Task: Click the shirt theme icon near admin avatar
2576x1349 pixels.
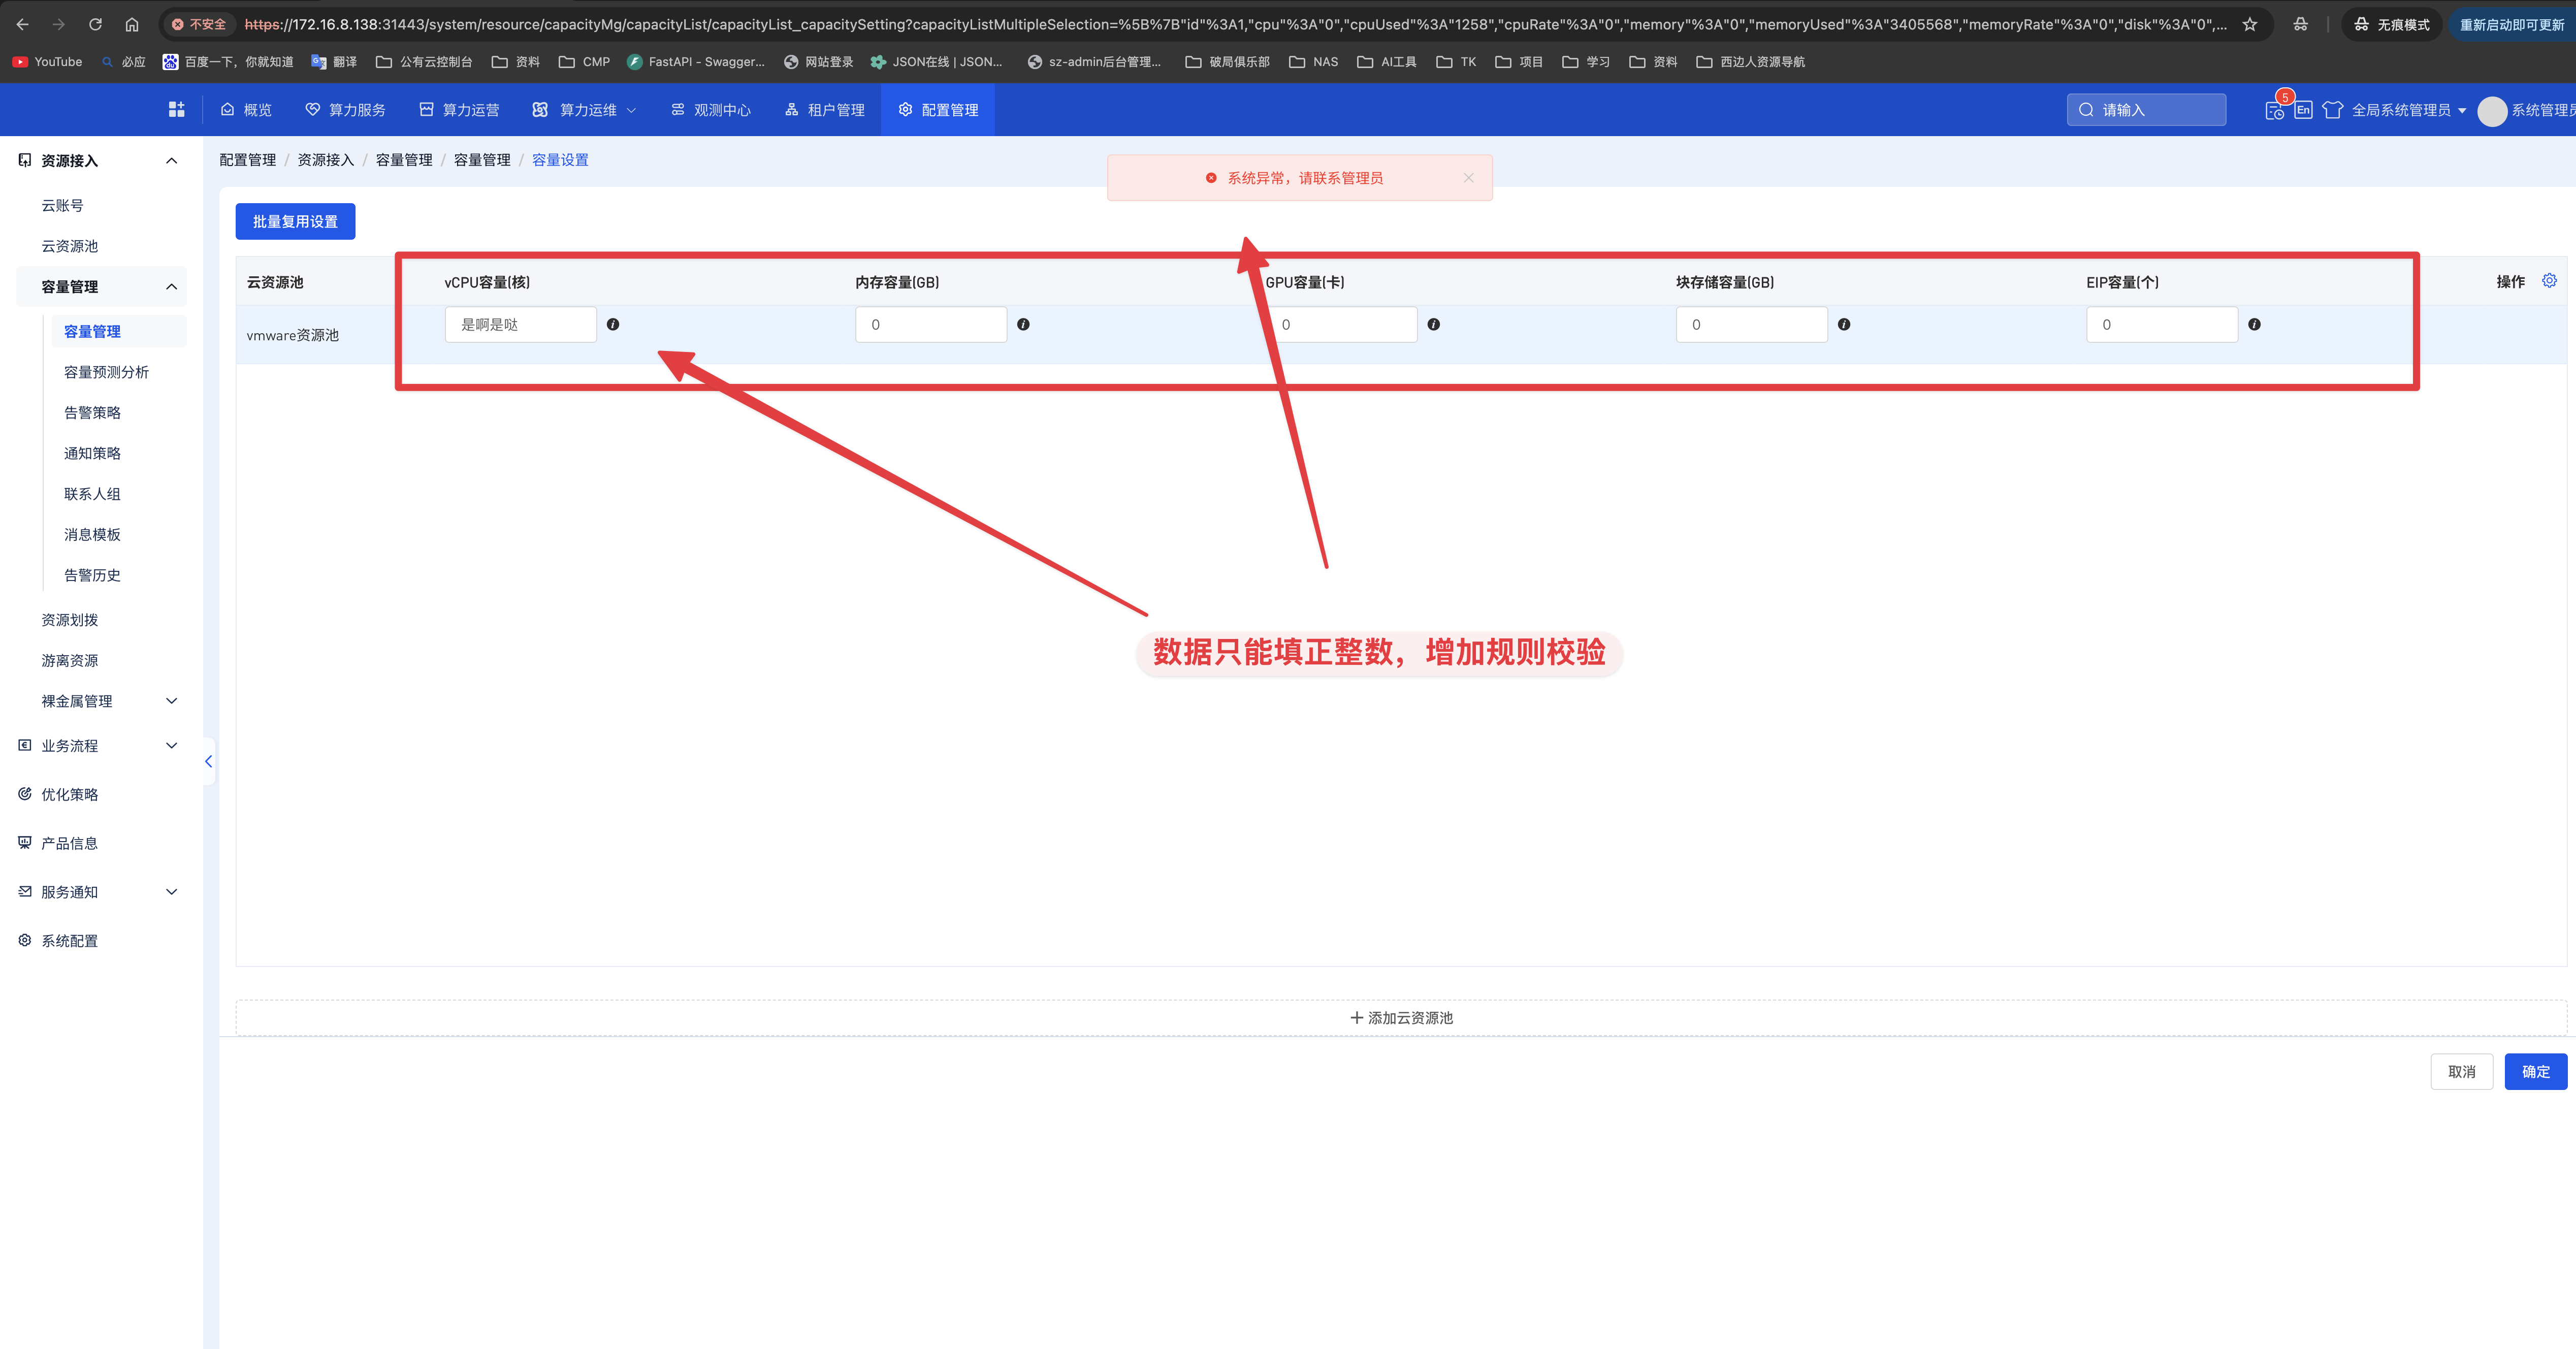Action: [2333, 110]
